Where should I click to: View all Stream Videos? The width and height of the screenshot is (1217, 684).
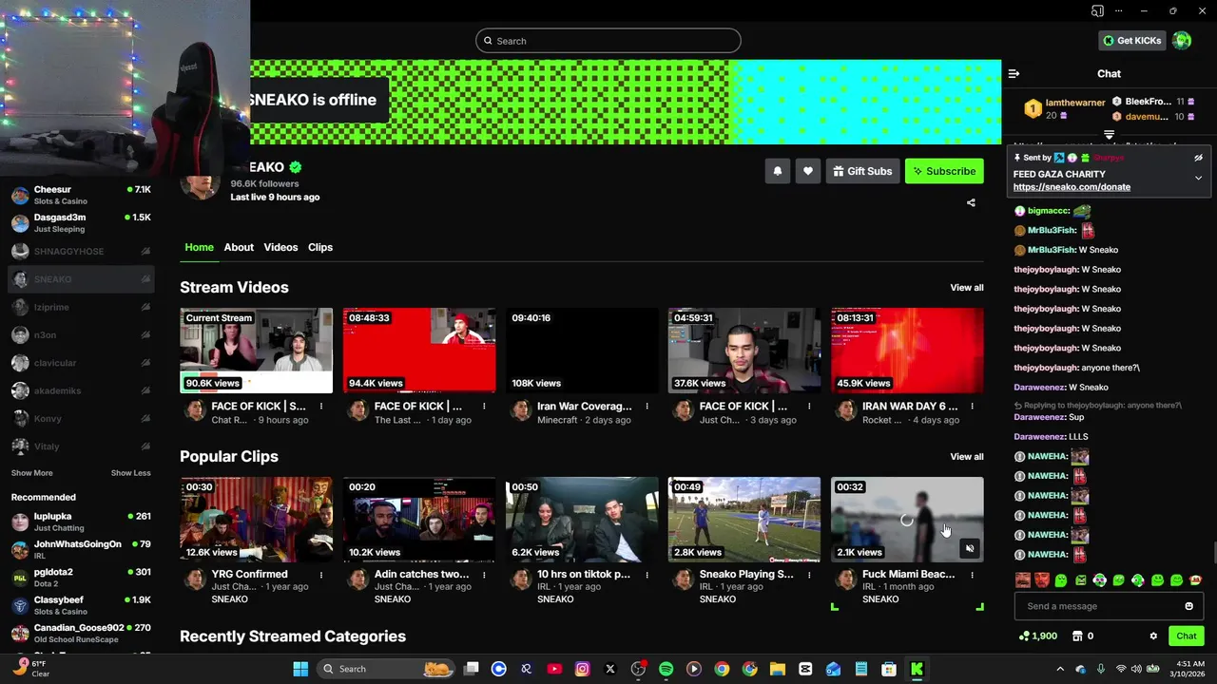[967, 288]
